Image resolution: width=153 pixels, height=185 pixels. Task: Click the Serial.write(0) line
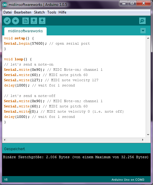pos(64,112)
